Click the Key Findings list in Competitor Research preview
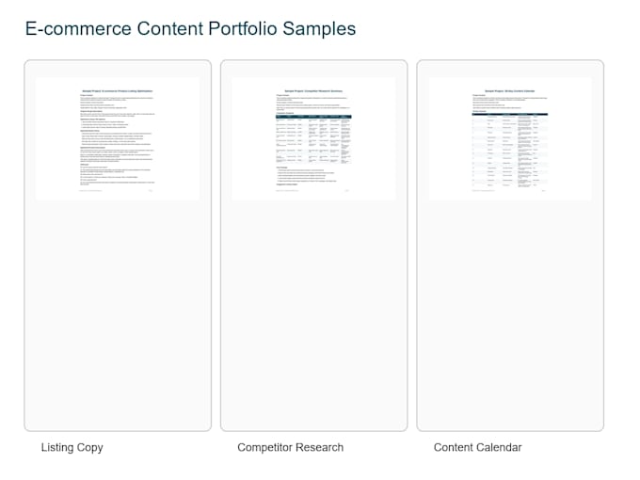This screenshot has height=480, width=640. click(x=307, y=175)
